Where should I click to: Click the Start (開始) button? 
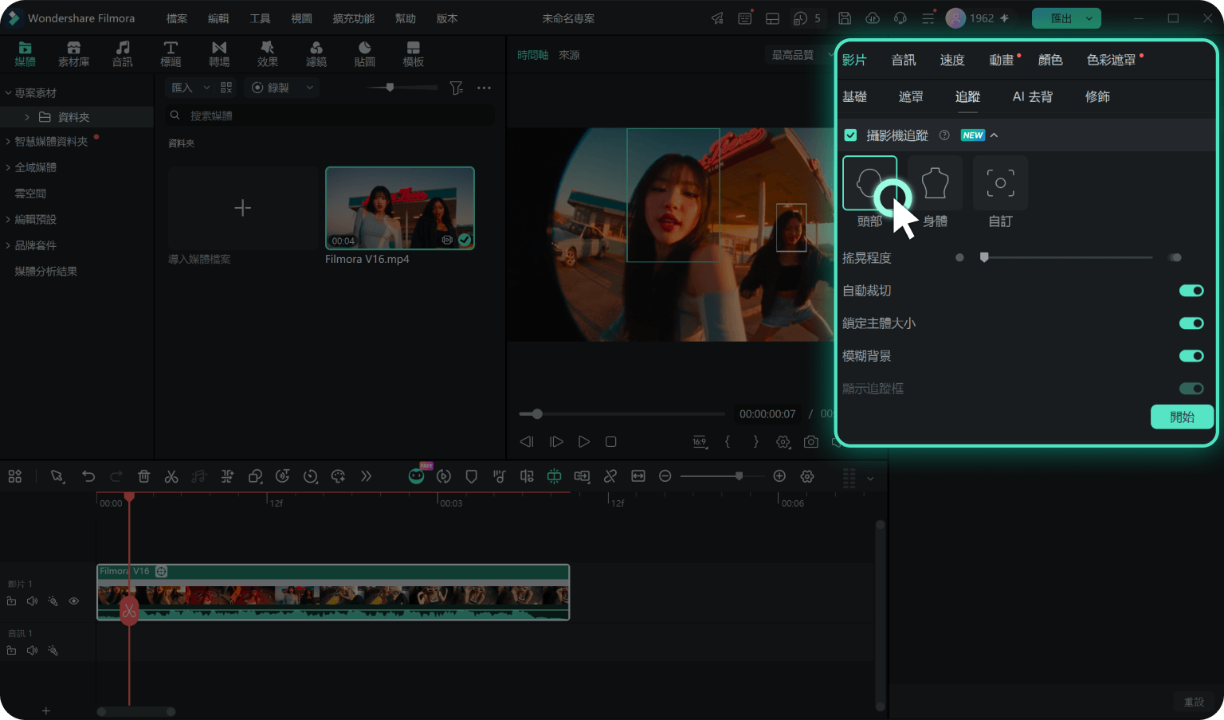point(1182,417)
